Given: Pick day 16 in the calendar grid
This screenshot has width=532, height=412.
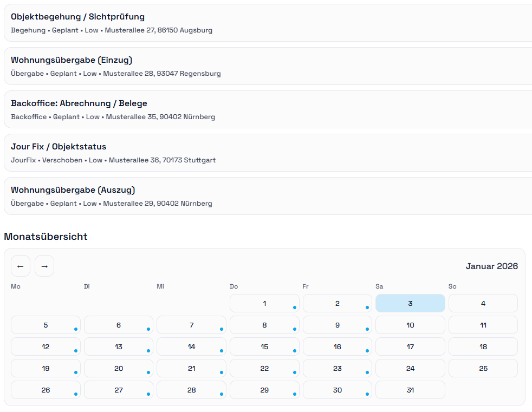Looking at the screenshot, I should click(338, 347).
